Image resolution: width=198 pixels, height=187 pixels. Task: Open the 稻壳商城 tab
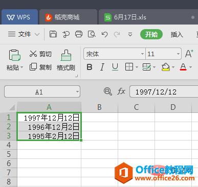pyautogui.click(x=68, y=17)
